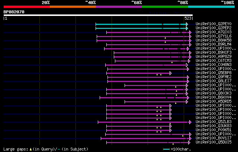Select the UniRef100_Q5ZLB3 label

tap(213, 122)
